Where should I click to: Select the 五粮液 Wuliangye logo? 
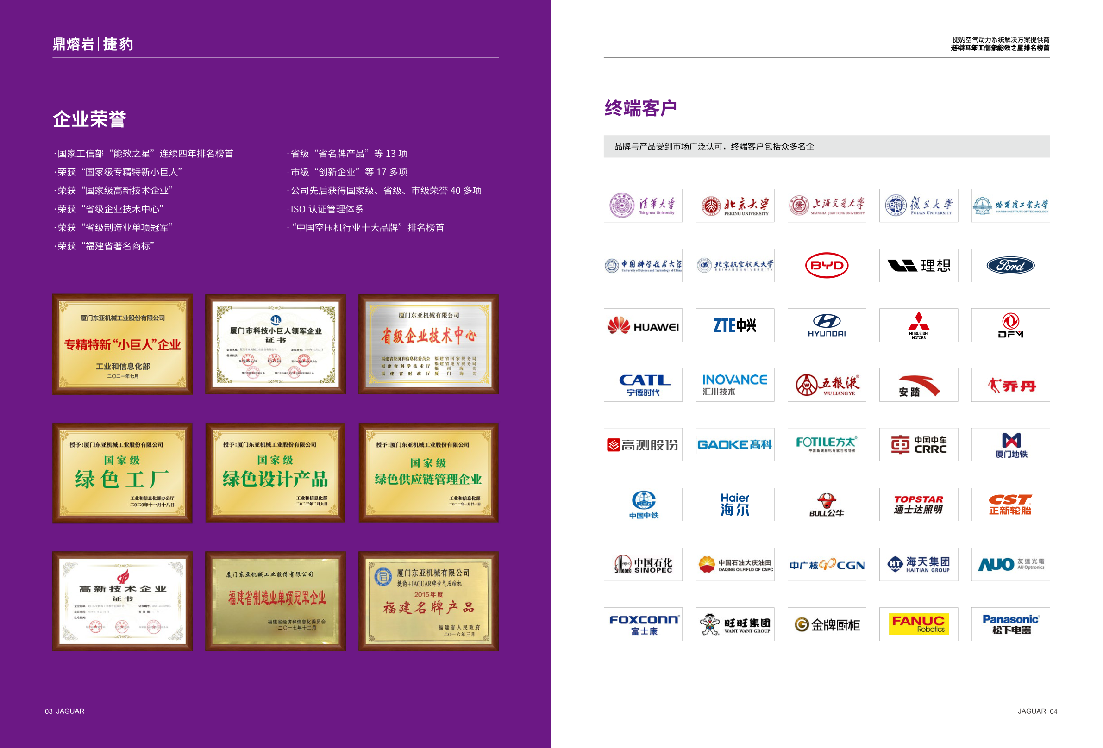pos(827,385)
